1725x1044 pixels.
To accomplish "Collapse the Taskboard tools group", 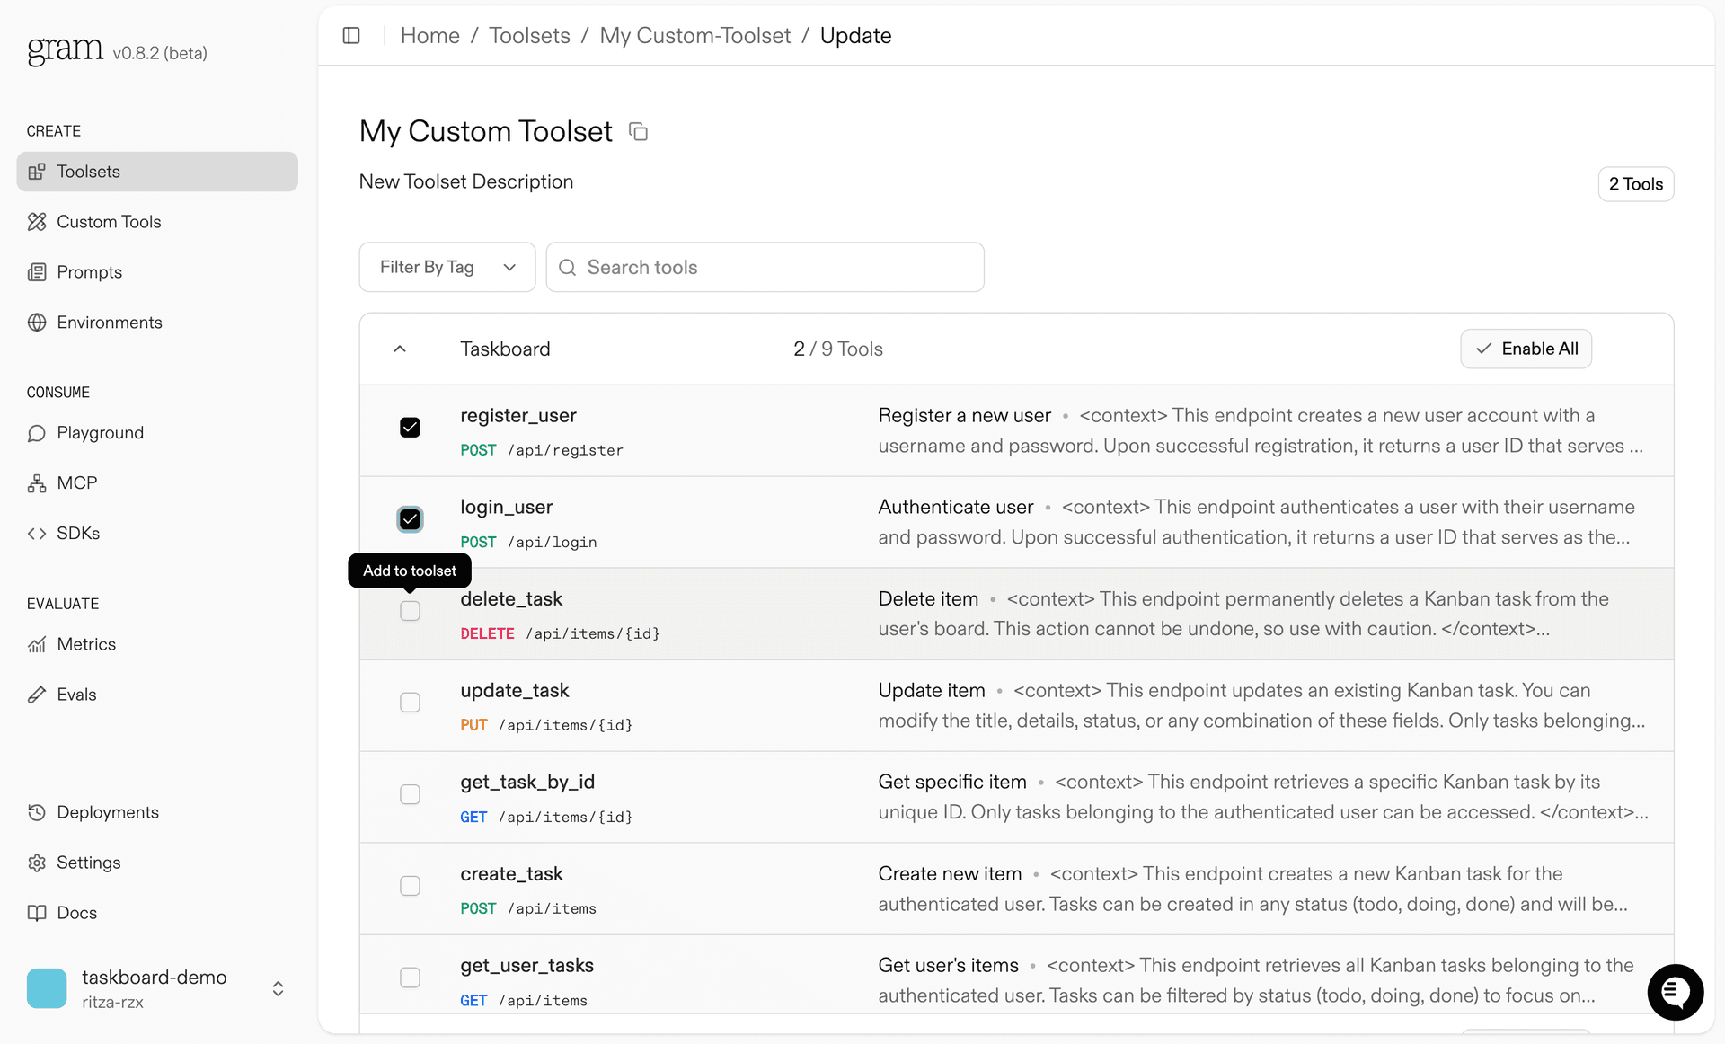I will click(400, 349).
